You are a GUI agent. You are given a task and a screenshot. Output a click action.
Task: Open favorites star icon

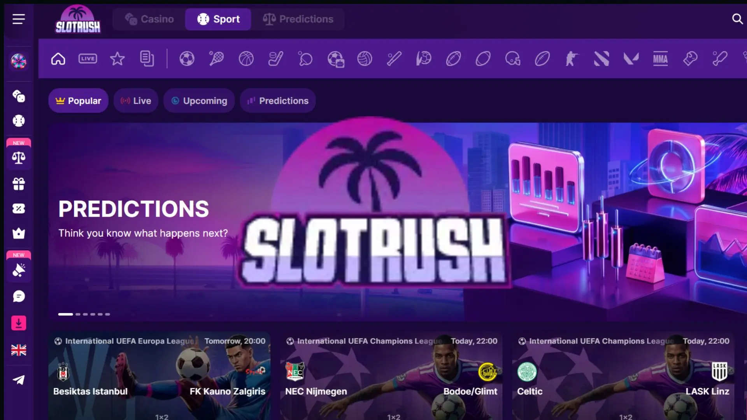coord(117,59)
